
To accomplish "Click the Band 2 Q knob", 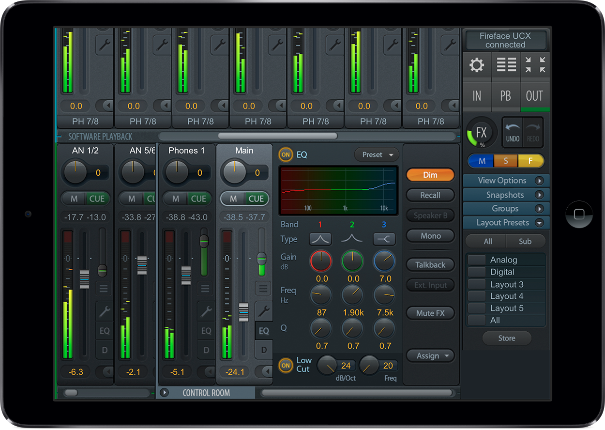I will coord(352,328).
